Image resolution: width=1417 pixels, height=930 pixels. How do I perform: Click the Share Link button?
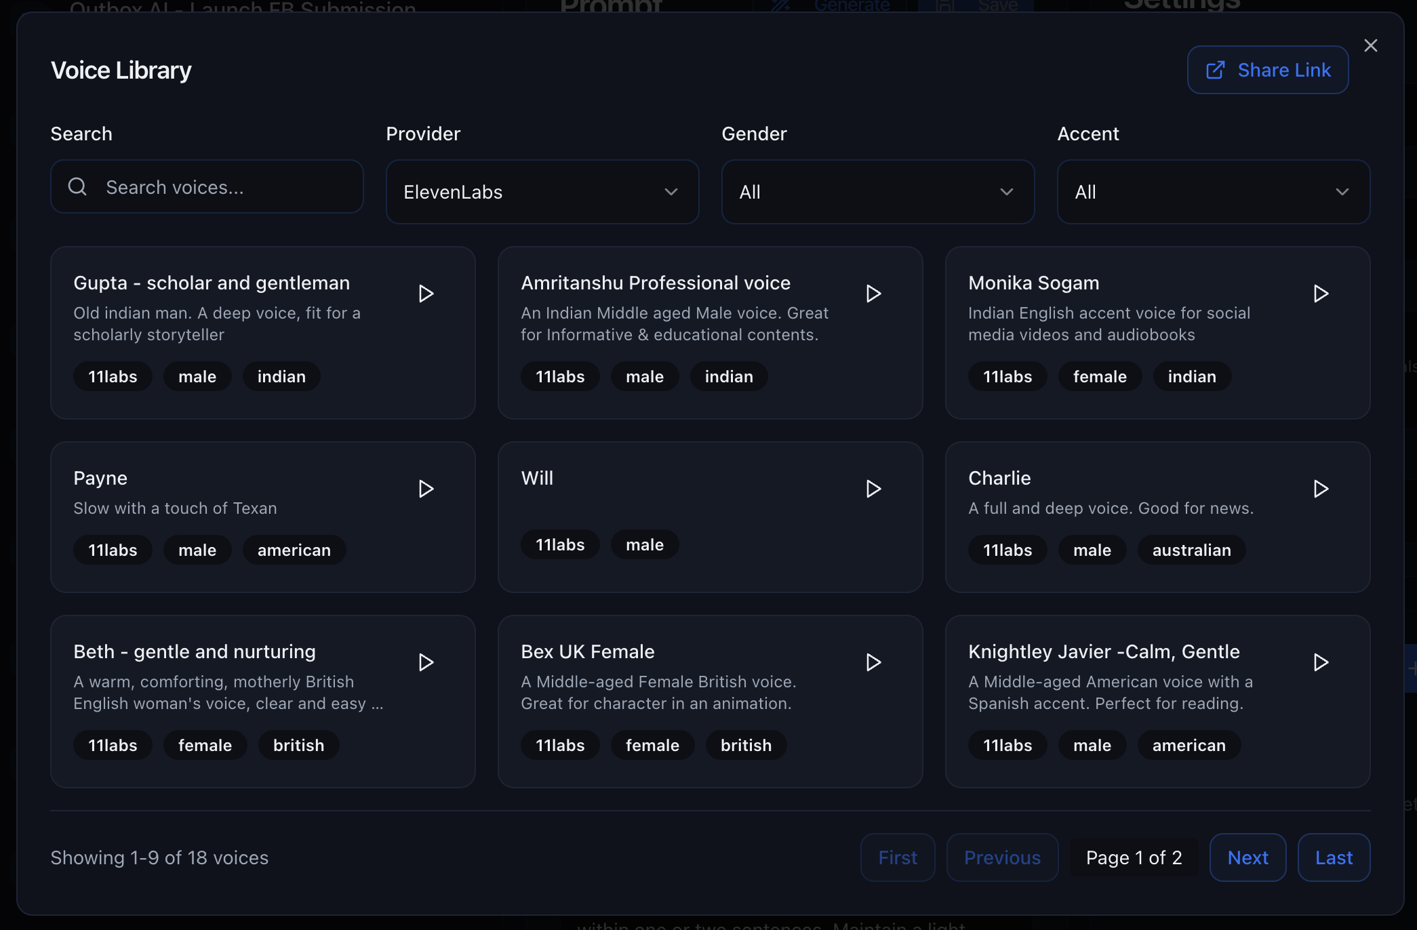(1267, 70)
